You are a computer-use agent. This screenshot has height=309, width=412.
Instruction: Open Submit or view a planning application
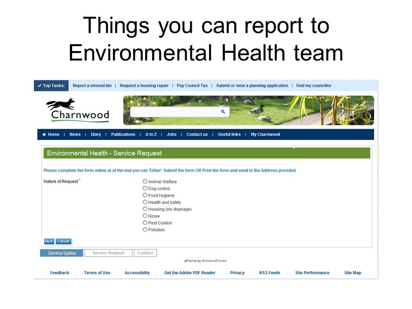coord(252,86)
